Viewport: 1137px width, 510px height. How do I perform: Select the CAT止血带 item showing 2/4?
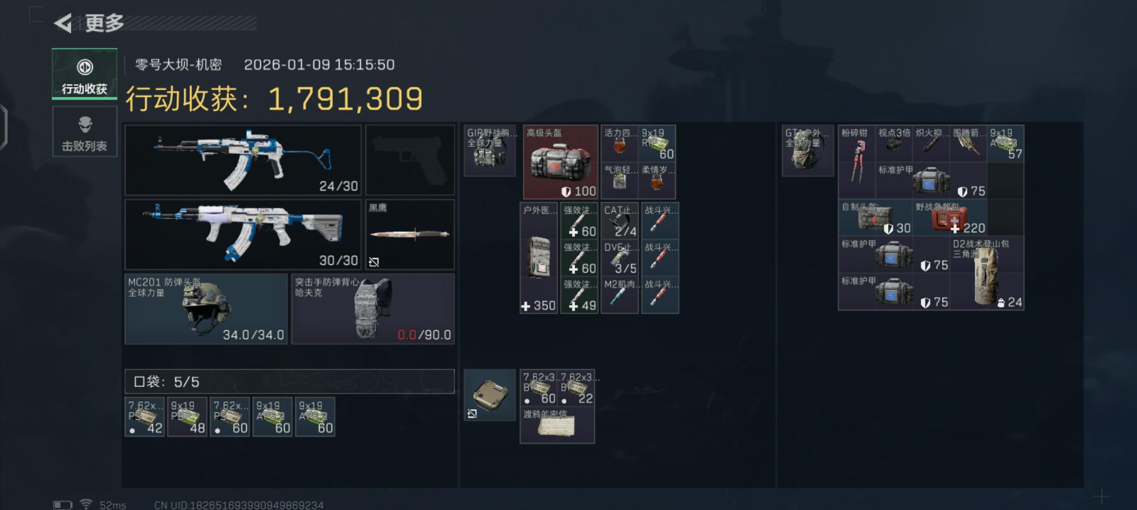(620, 221)
